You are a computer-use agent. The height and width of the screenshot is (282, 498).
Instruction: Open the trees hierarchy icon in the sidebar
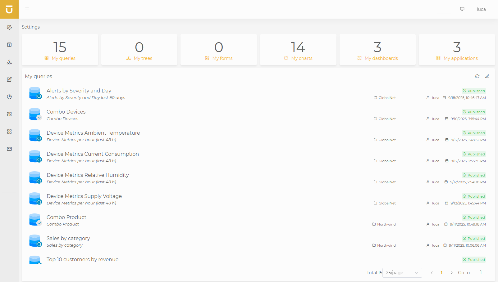9,62
